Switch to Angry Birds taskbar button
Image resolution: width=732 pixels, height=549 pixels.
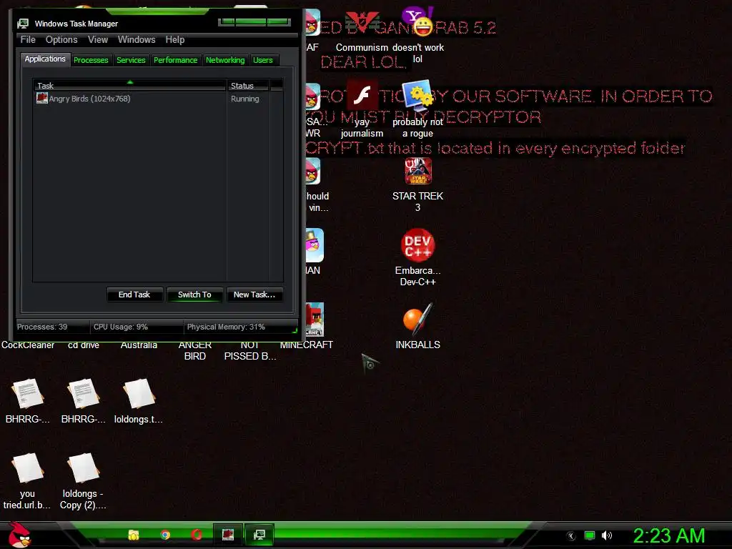pyautogui.click(x=228, y=535)
